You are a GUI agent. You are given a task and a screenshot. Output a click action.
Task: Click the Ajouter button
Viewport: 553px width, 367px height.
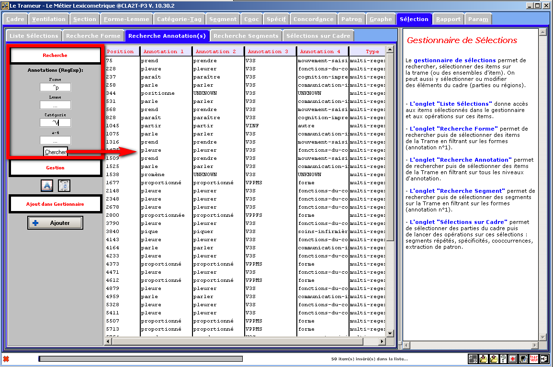click(56, 223)
